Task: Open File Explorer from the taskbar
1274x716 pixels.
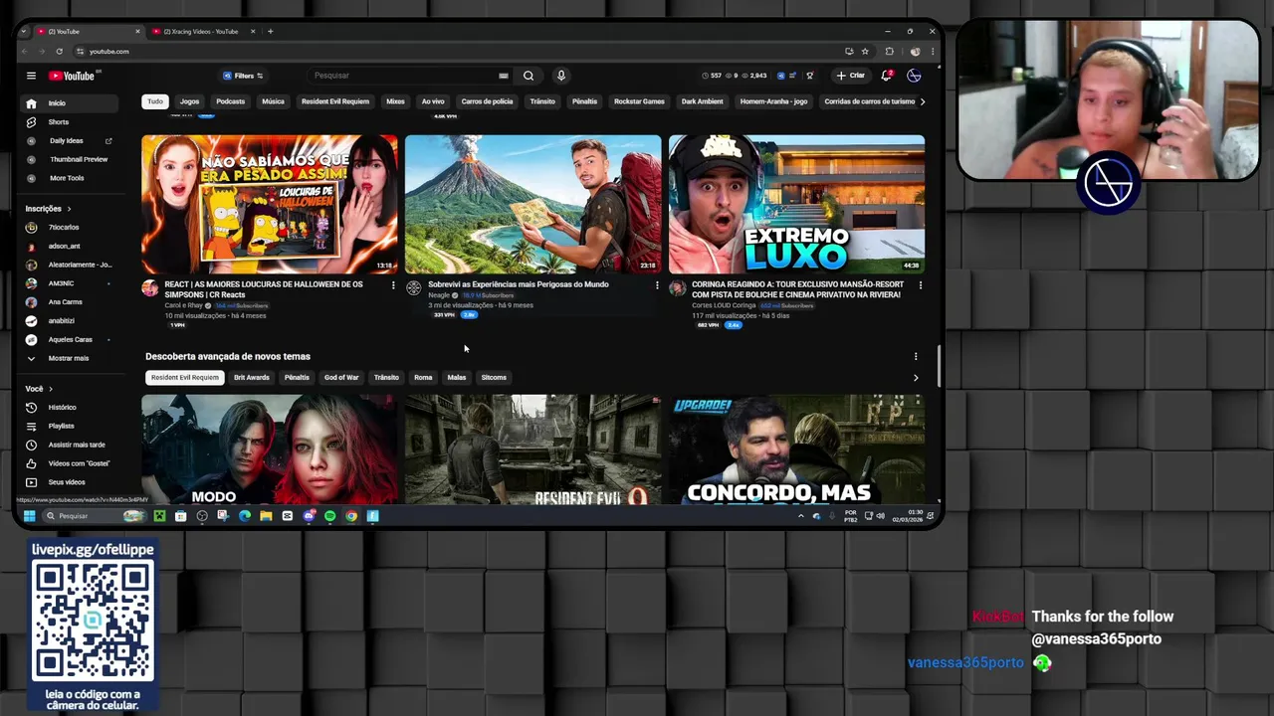Action: click(266, 516)
